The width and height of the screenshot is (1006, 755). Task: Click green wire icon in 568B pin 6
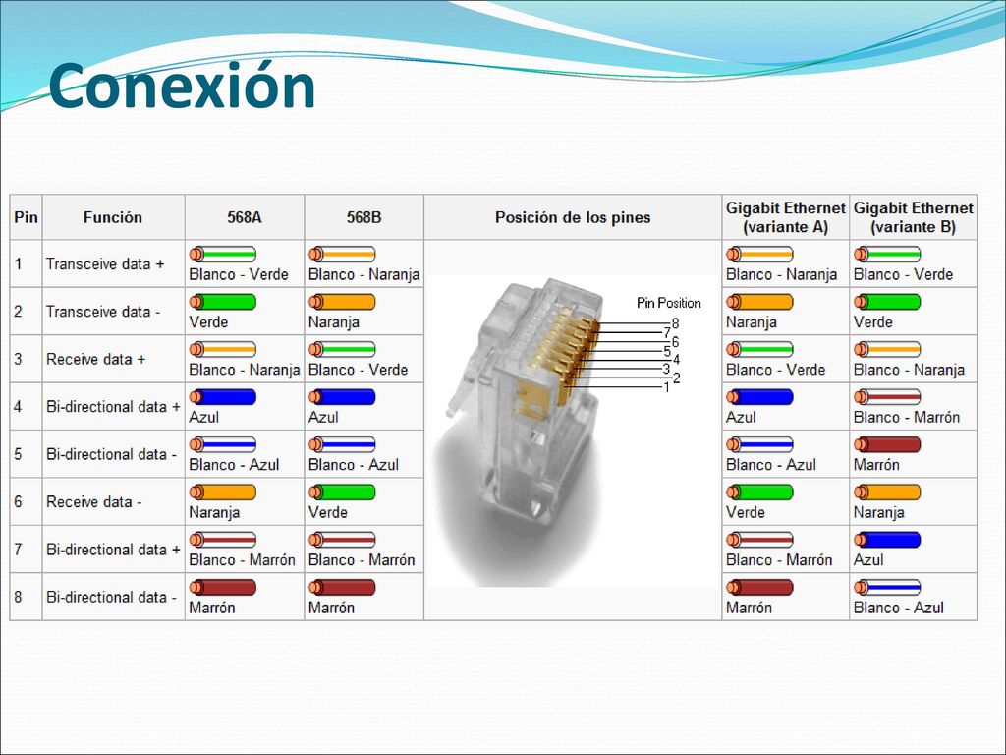[342, 492]
